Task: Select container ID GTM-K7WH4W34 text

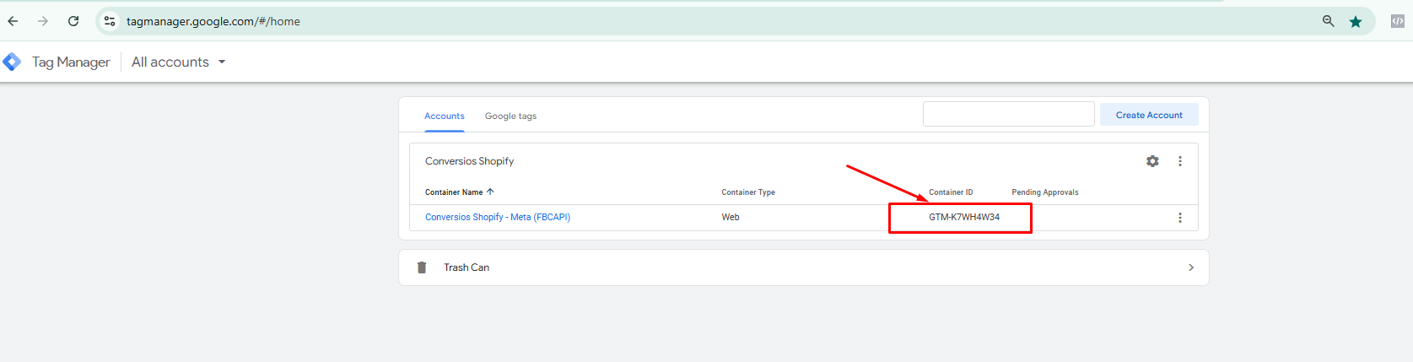Action: coord(964,217)
